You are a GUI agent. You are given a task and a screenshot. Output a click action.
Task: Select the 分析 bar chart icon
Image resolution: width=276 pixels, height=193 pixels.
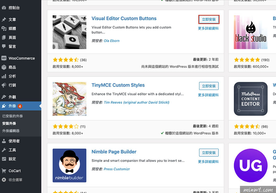[4, 76]
